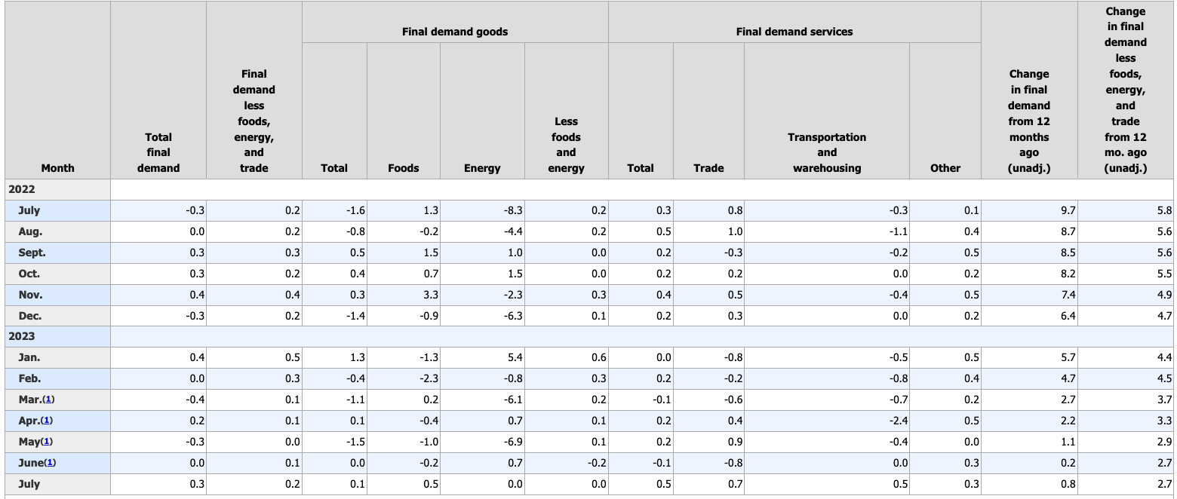Click the Other services column header
The height and width of the screenshot is (499, 1177).
click(945, 168)
